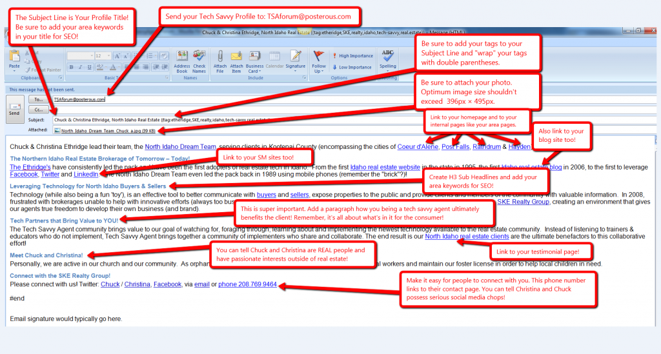Open the Rathdrum link
The height and width of the screenshot is (354, 661).
click(487, 146)
